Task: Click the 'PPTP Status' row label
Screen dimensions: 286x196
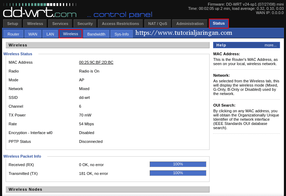Action: pos(20,141)
